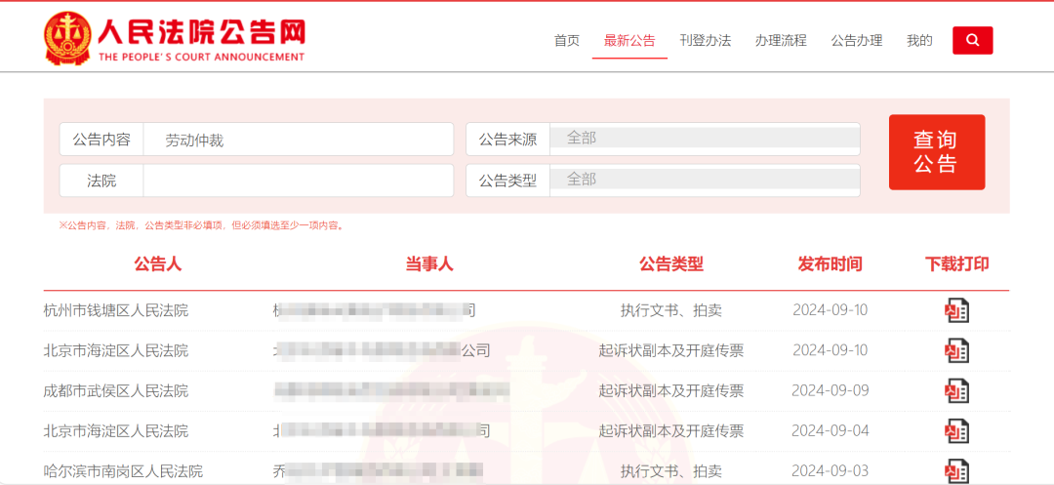This screenshot has height=485, width=1054.
Task: Click 北京市海淀区人民法院 in 2024-09-10 row
Action: pyautogui.click(x=116, y=350)
